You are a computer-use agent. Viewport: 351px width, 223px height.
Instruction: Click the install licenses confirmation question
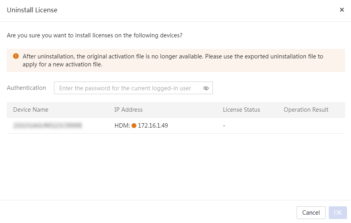(94, 35)
